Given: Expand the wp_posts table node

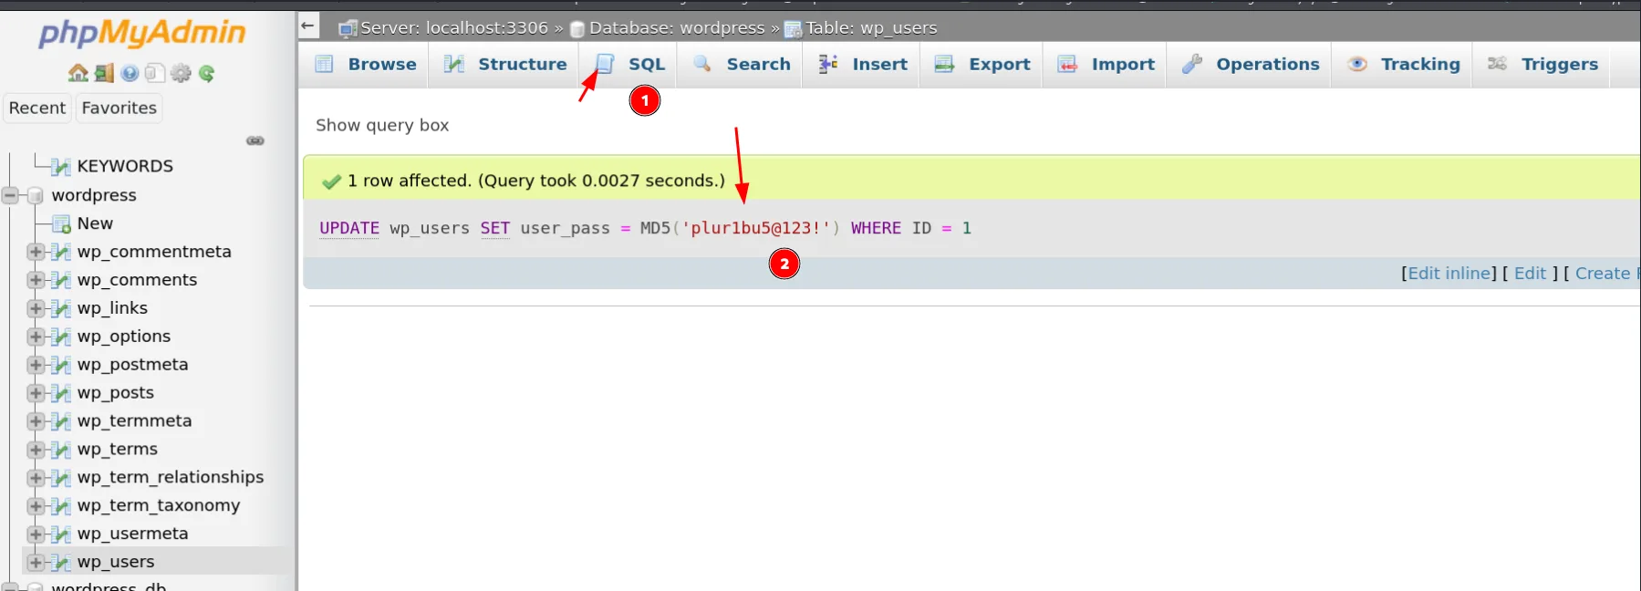Looking at the screenshot, I should tap(36, 393).
